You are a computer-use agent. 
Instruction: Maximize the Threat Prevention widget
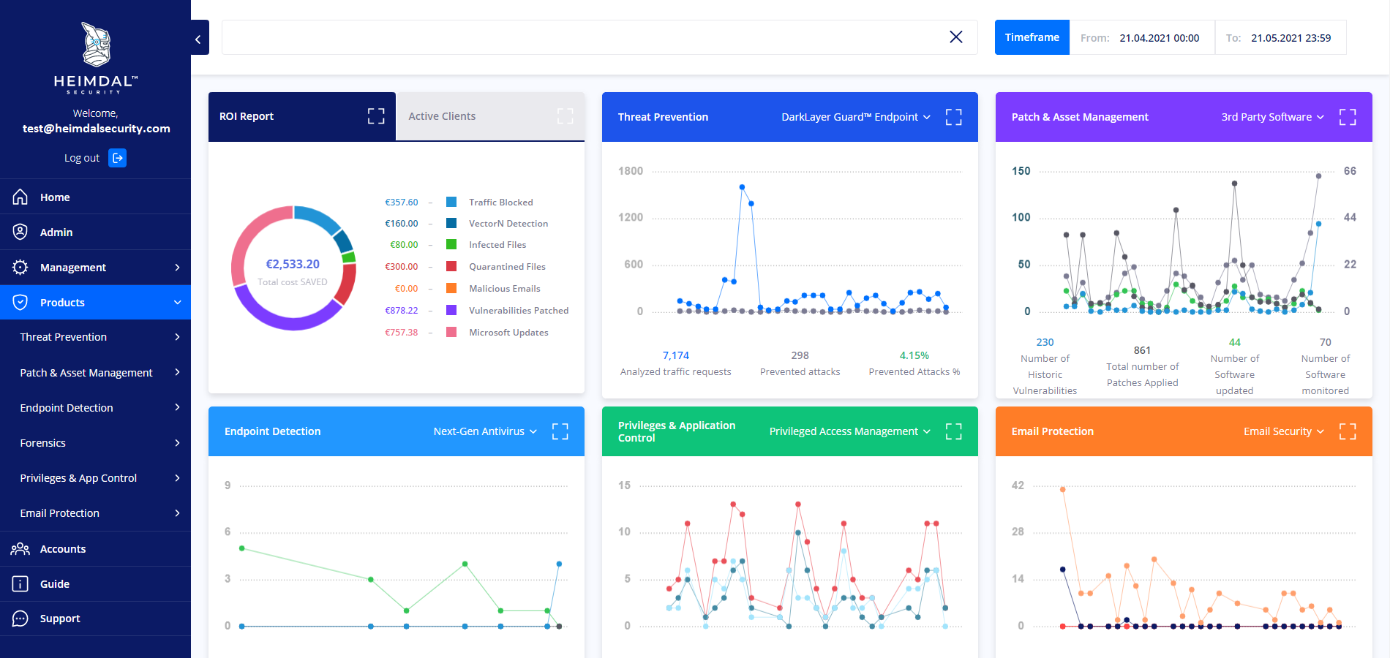coord(954,117)
